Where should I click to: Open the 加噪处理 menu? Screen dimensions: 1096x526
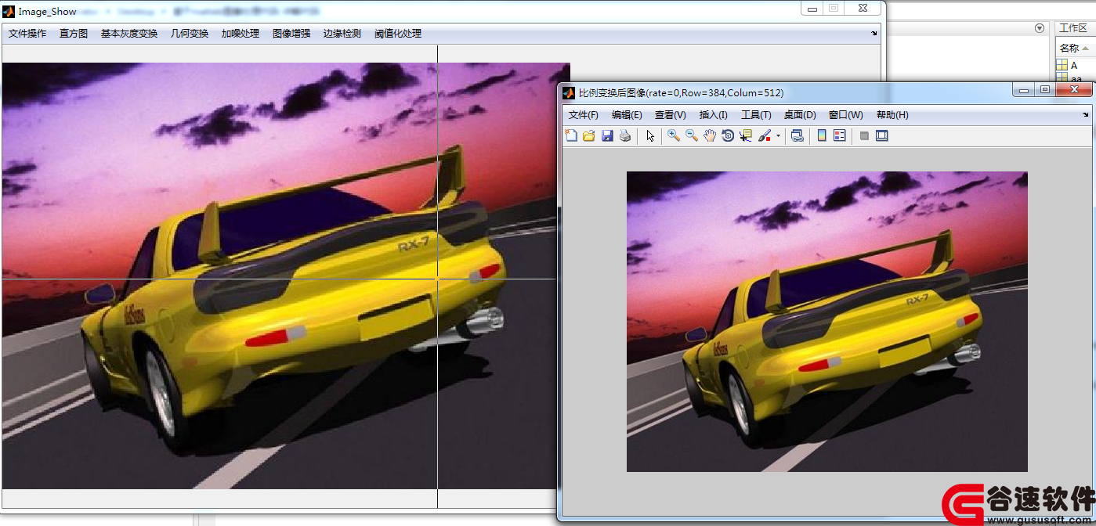[241, 34]
